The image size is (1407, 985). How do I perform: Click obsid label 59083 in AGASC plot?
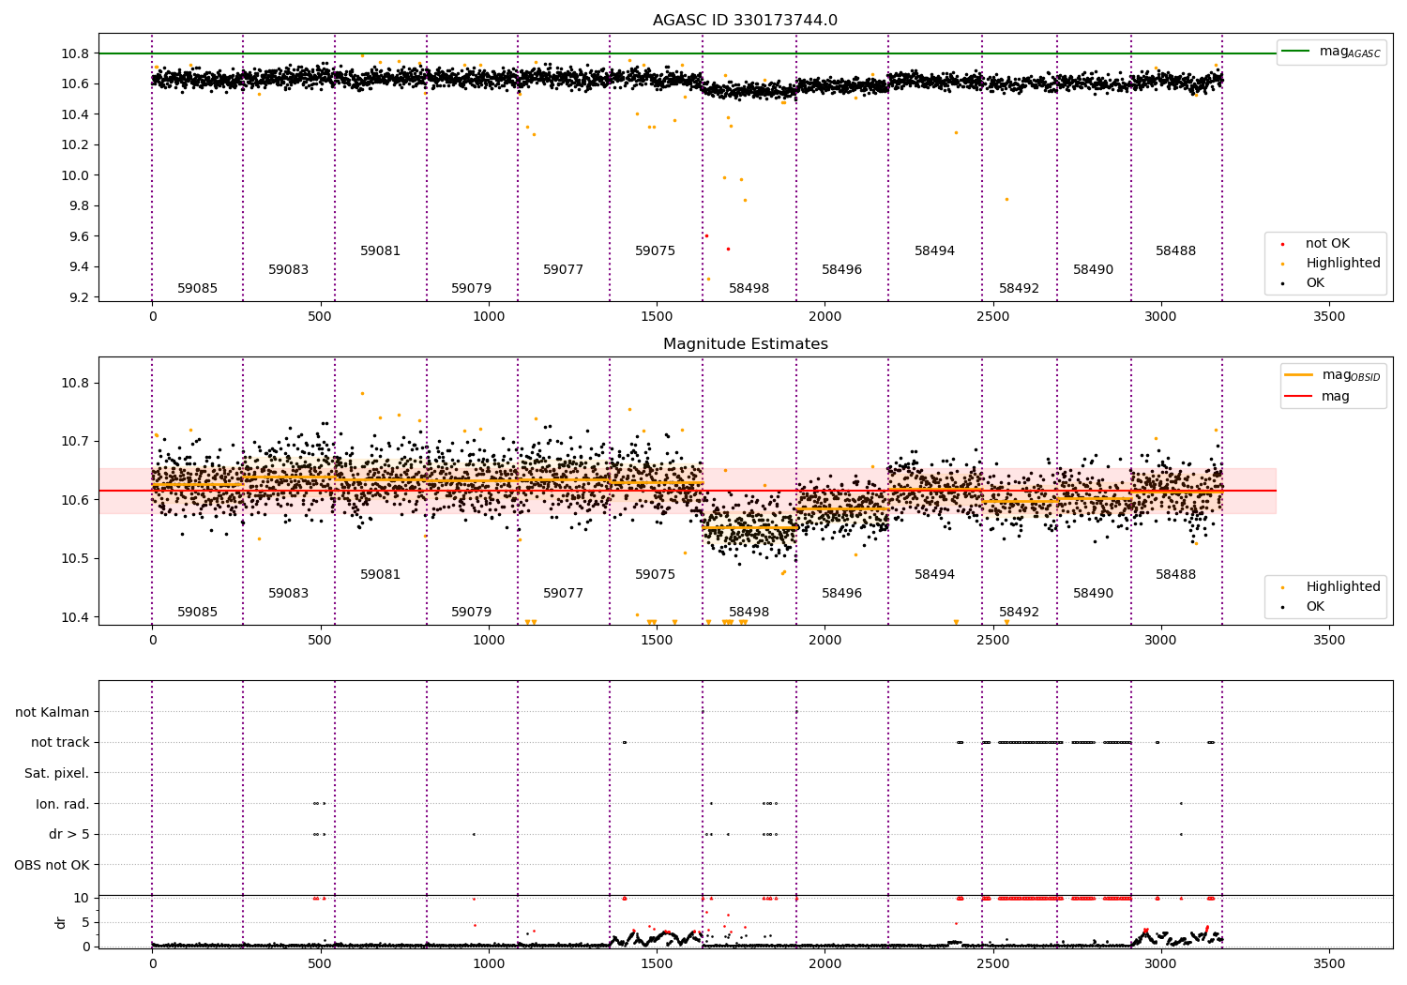coord(288,270)
